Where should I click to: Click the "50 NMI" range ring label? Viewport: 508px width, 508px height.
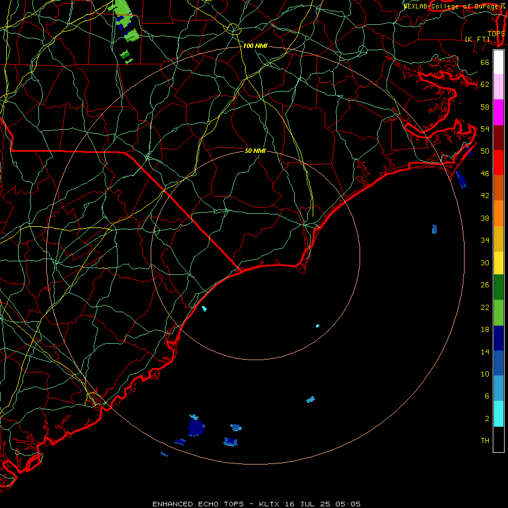coord(255,151)
